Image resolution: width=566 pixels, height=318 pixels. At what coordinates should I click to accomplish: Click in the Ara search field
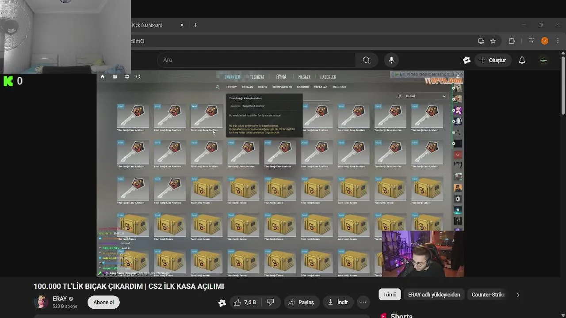(256, 60)
